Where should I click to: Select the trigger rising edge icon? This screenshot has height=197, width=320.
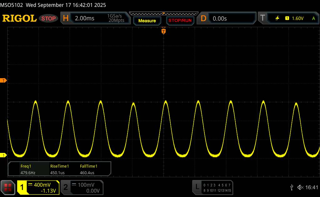(x=277, y=18)
